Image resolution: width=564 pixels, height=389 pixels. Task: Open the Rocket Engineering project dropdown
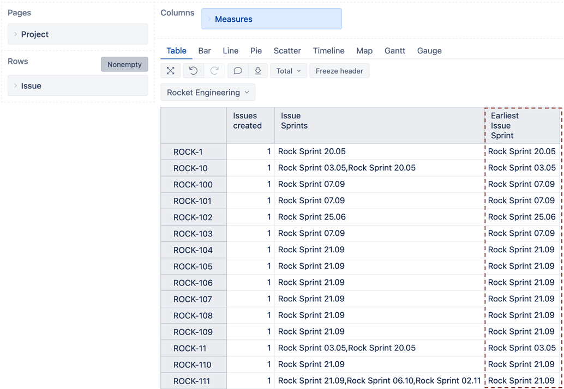coord(207,93)
